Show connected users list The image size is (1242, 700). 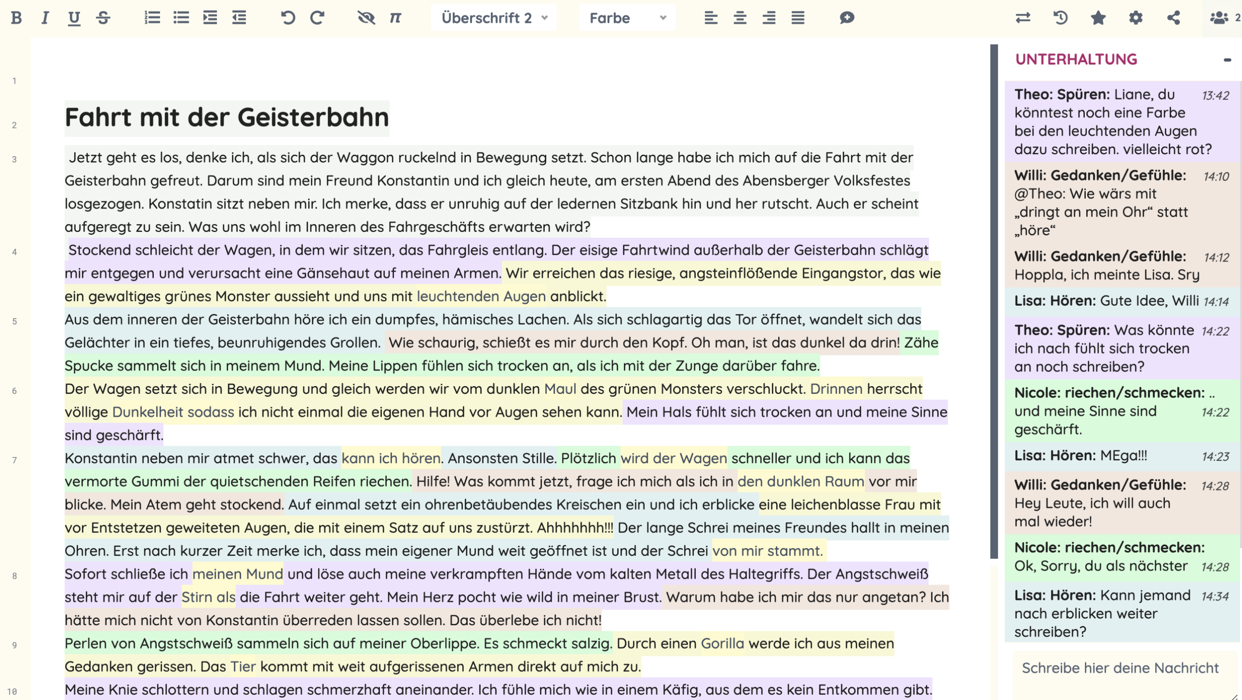pyautogui.click(x=1220, y=18)
